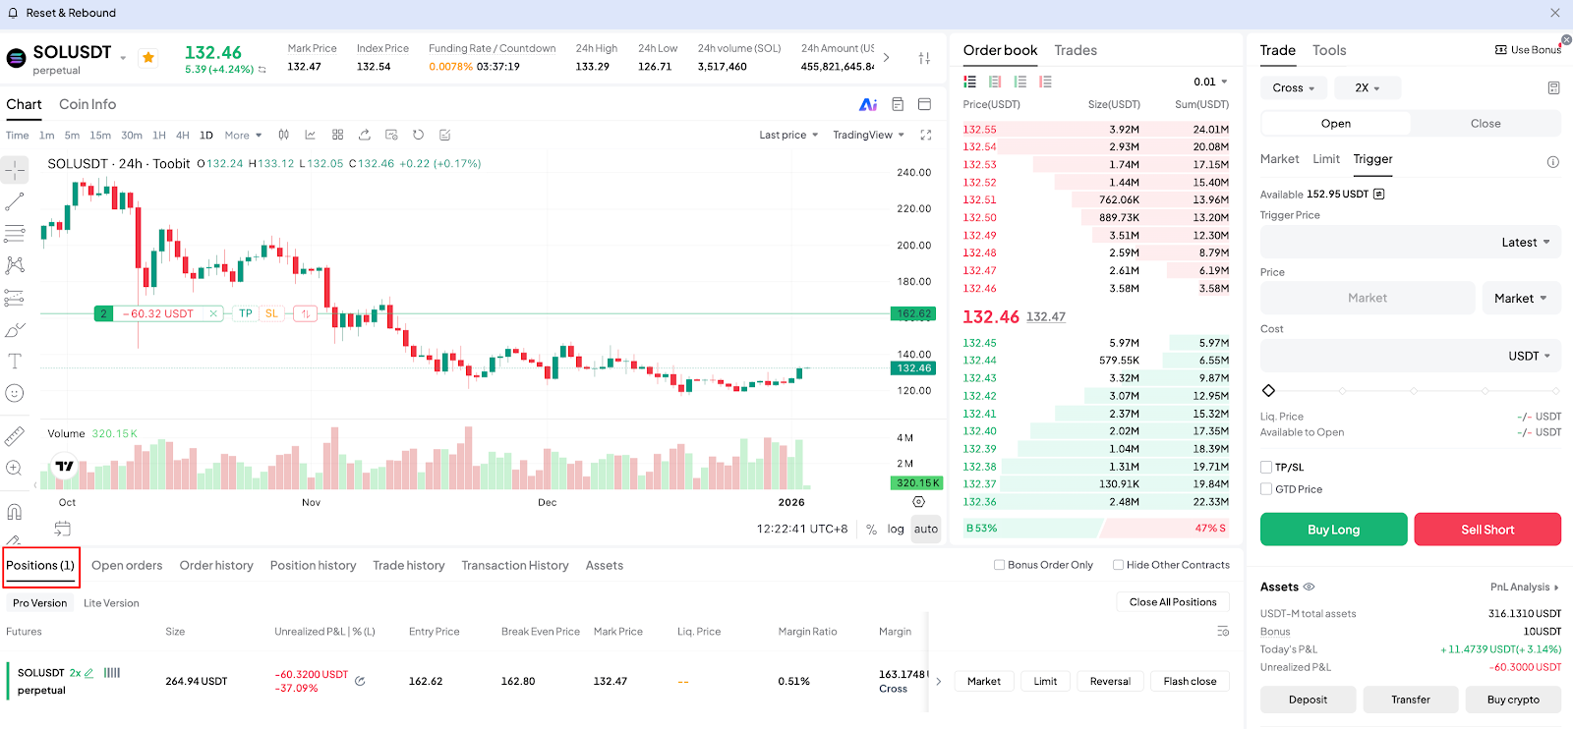This screenshot has height=729, width=1573.
Task: Toggle auto scale on chart
Action: tap(926, 529)
